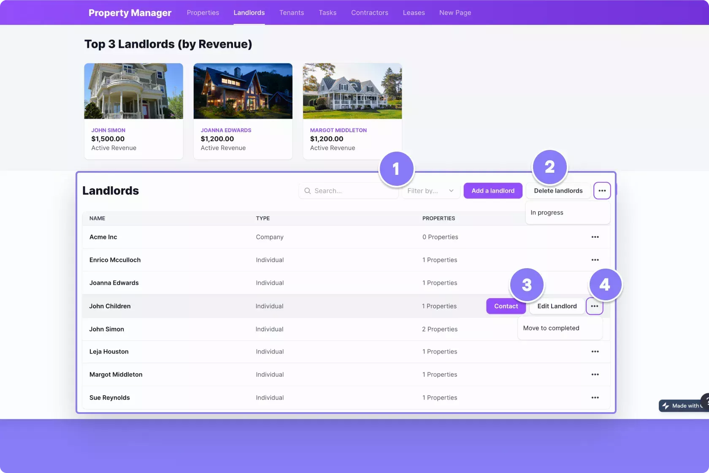Click the Add a landlord button
Screen dimensions: 709x473
click(x=493, y=191)
